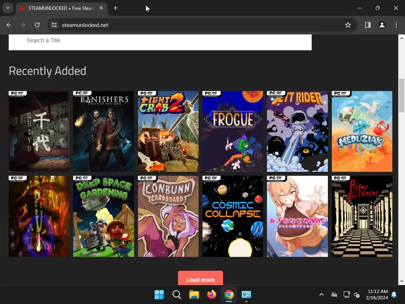Click the muted volume tray icon

(357, 294)
